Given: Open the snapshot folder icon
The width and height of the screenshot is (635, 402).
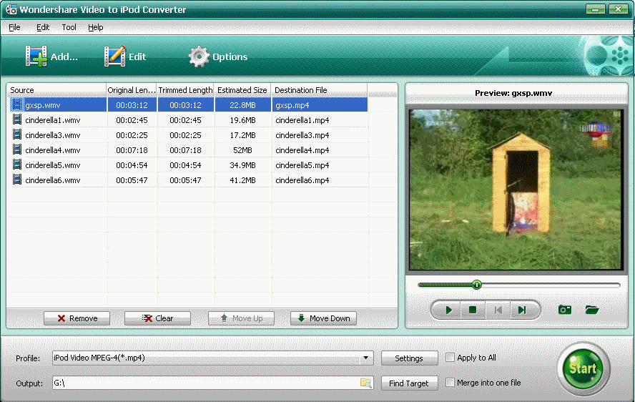Looking at the screenshot, I should pyautogui.click(x=591, y=310).
